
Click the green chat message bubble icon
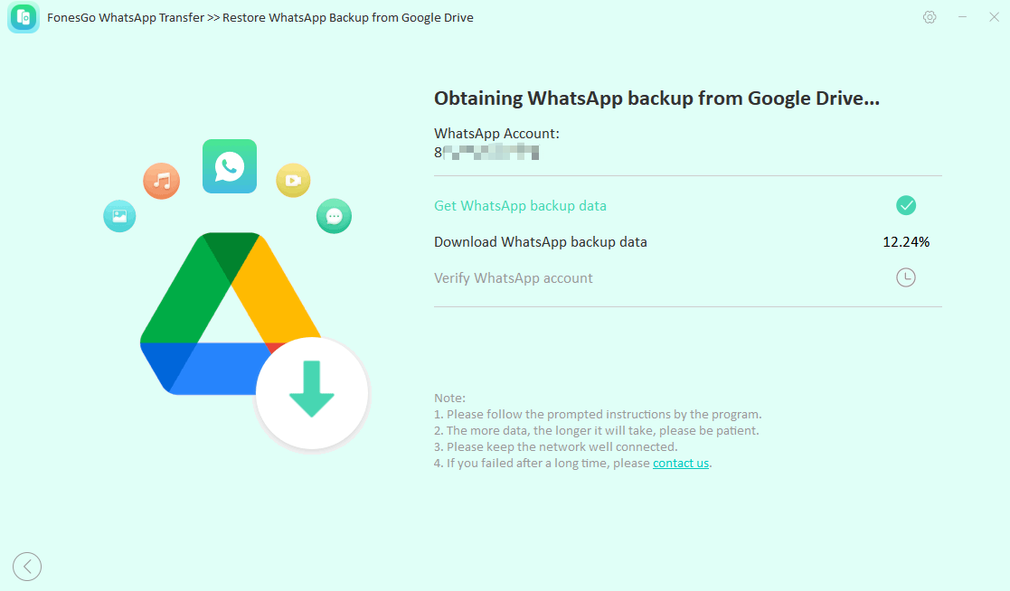[334, 216]
